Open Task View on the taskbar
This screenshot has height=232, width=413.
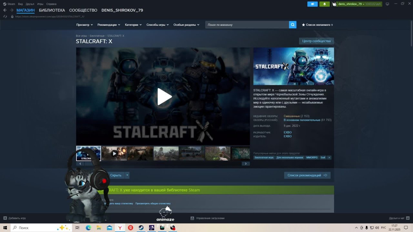click(x=77, y=228)
